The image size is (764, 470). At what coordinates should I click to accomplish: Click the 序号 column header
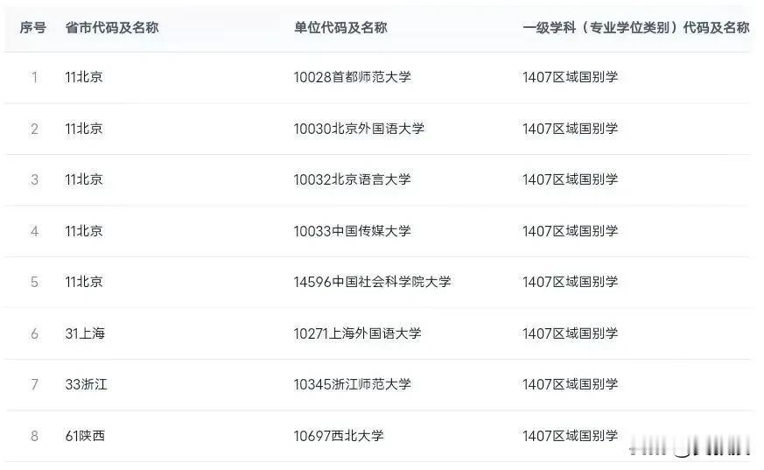click(33, 28)
